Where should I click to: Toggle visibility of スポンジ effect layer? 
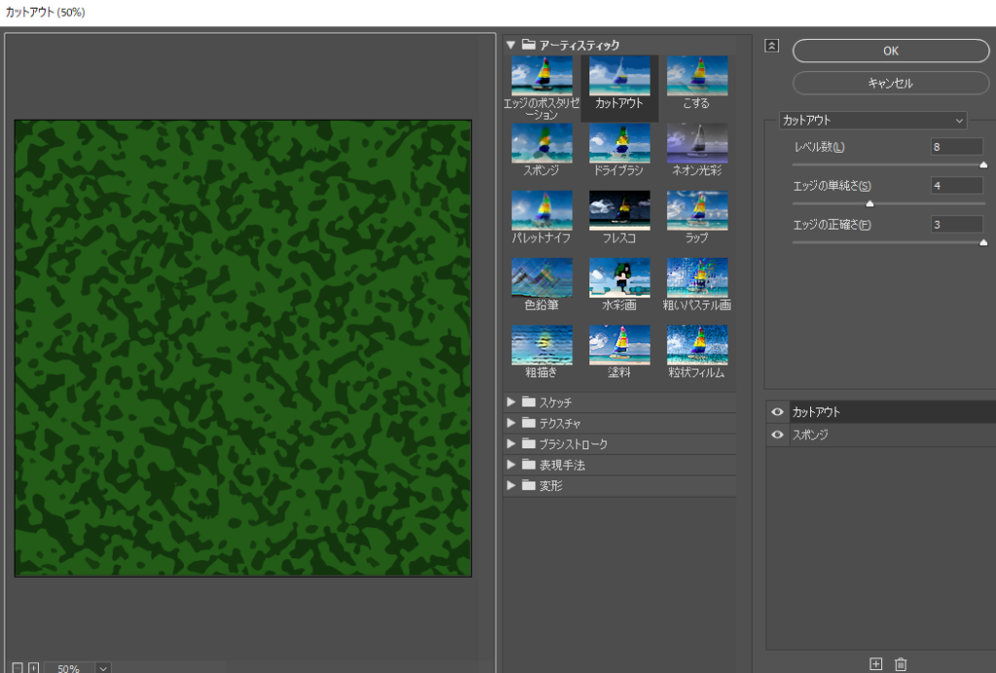[777, 436]
